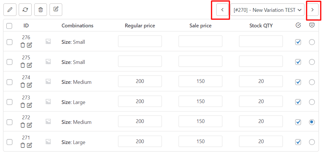The width and height of the screenshot is (322, 157).
Task: Click Stock QTY field for variation 271
Action: pos(261,141)
